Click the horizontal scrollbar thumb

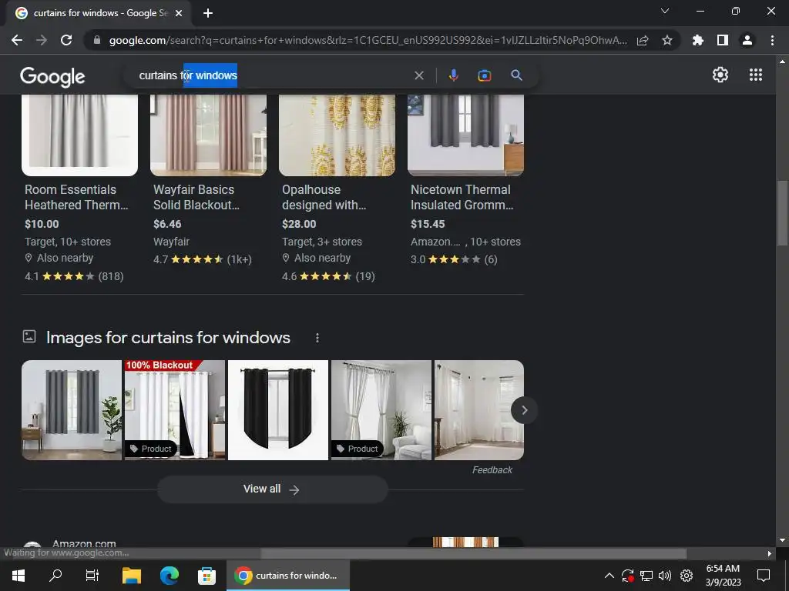pyautogui.click(x=473, y=553)
